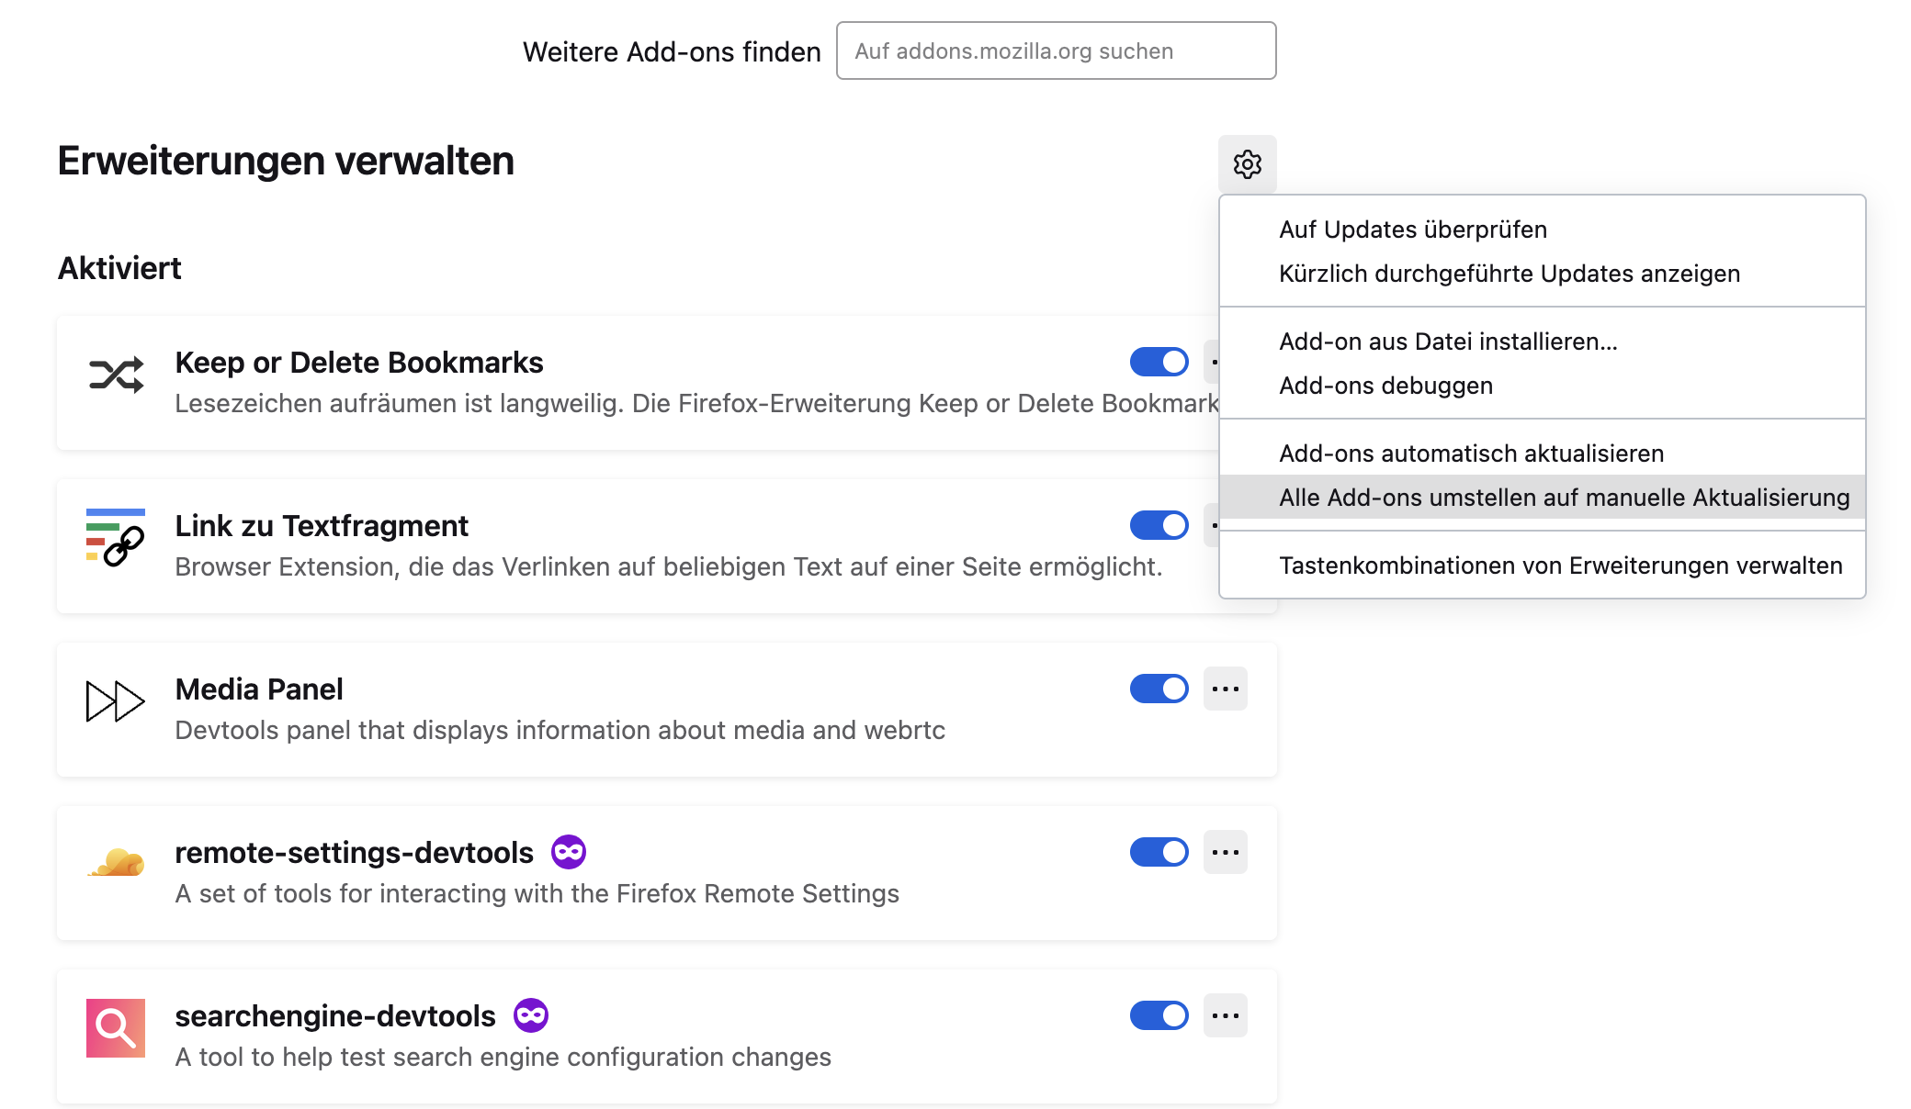
Task: Choose 'Add-on aus Datei installieren…'
Action: [x=1447, y=342]
